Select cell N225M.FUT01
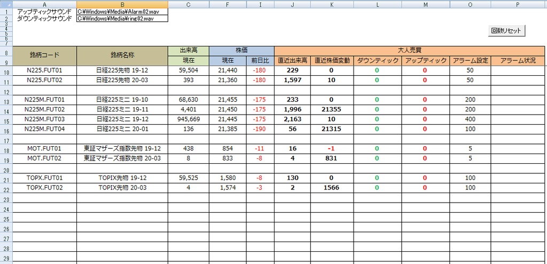This screenshot has height=264, width=547. [x=45, y=100]
